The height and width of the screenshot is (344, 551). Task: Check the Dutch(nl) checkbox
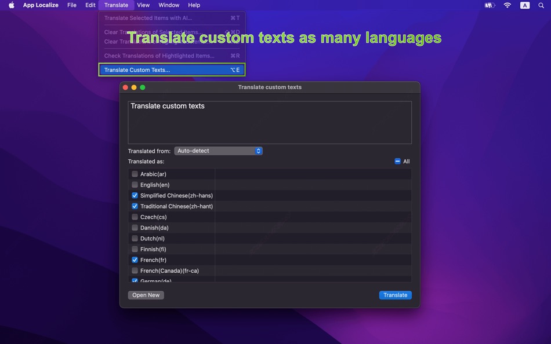135,239
